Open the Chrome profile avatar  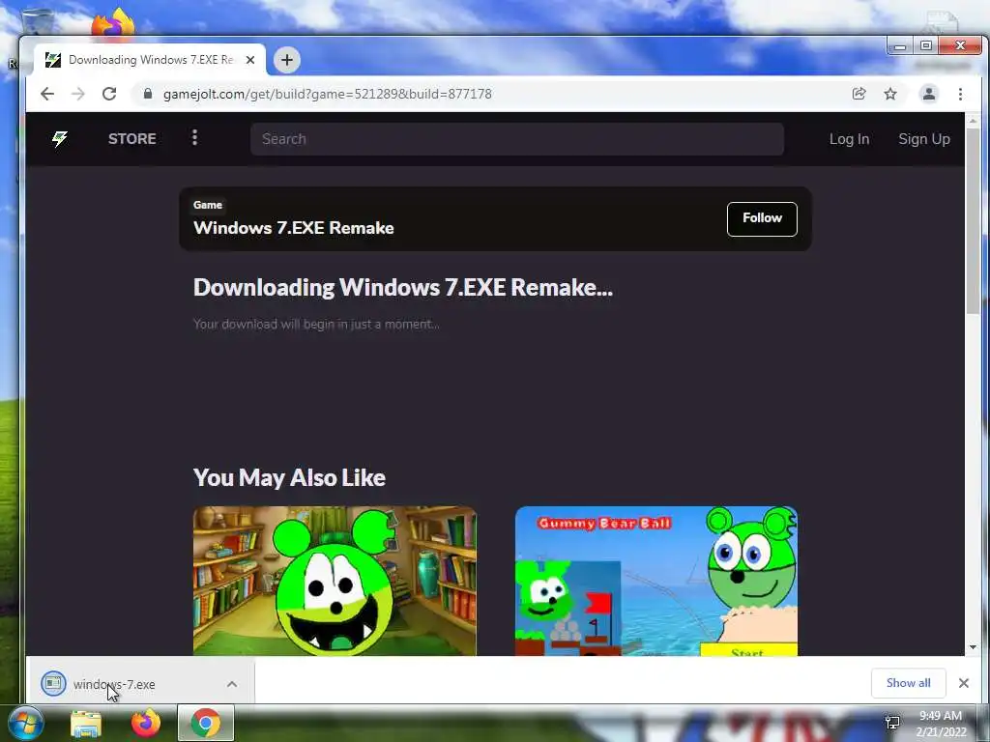coord(929,94)
